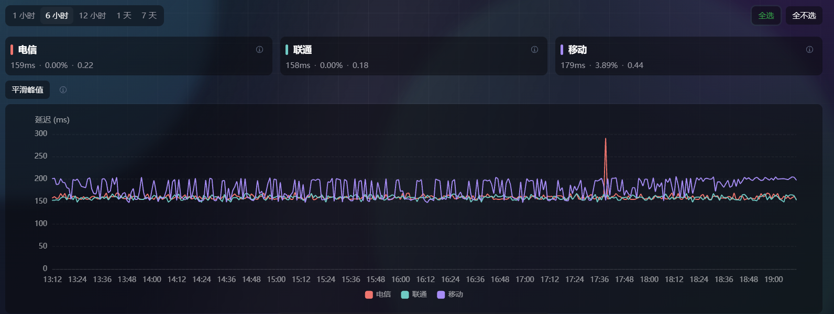Click 电信 stats 159ms · 0.00% · 0.22
This screenshot has height=314, width=834.
coord(52,65)
